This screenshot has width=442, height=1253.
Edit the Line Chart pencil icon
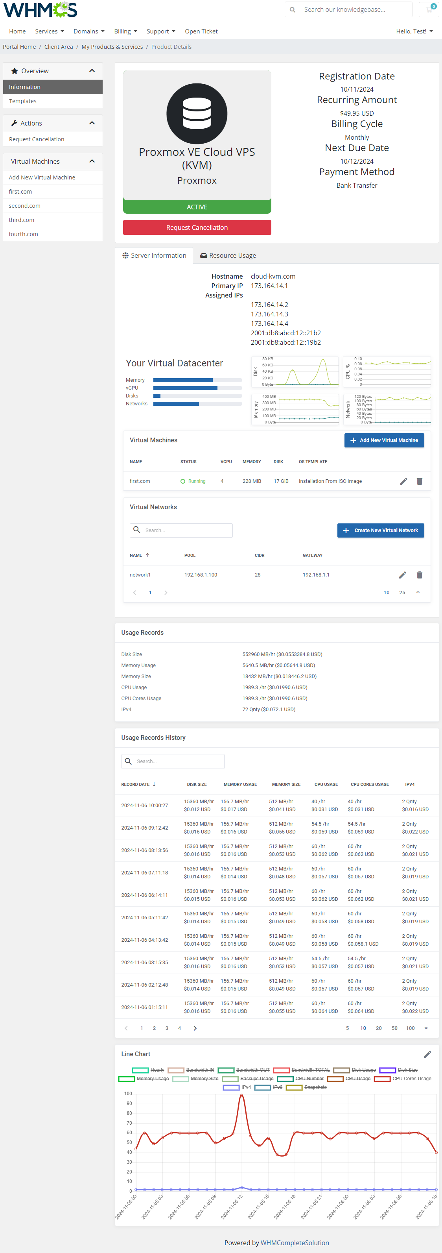pyautogui.click(x=427, y=1054)
